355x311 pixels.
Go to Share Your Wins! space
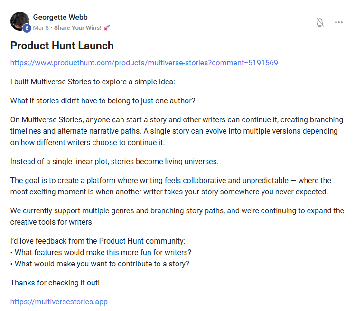pos(77,28)
